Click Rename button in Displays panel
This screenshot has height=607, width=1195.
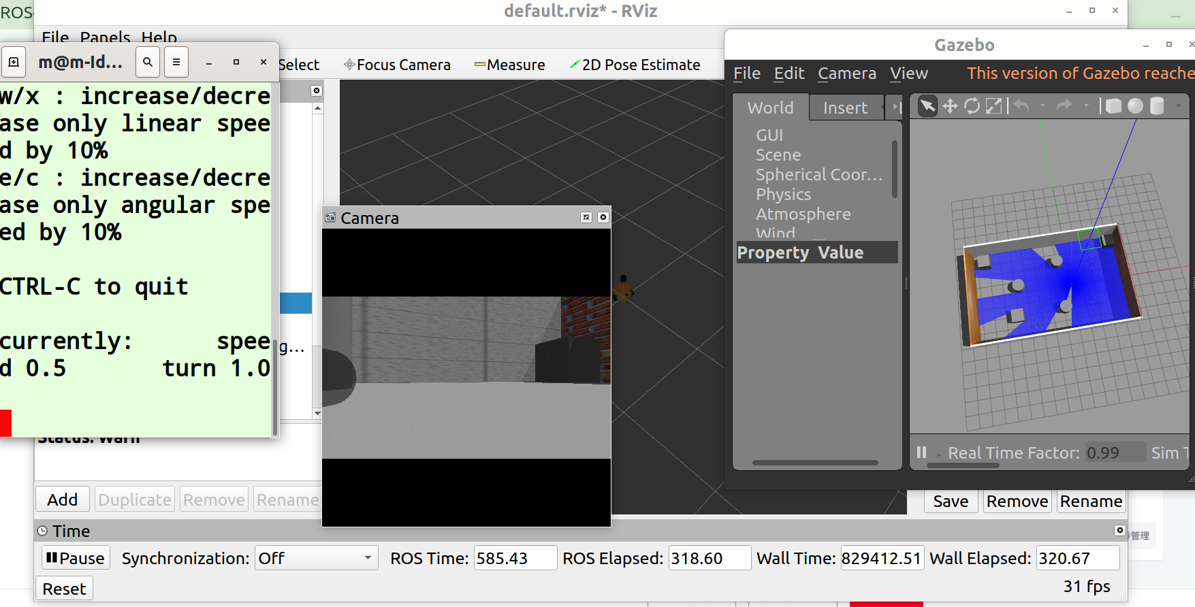(x=287, y=499)
